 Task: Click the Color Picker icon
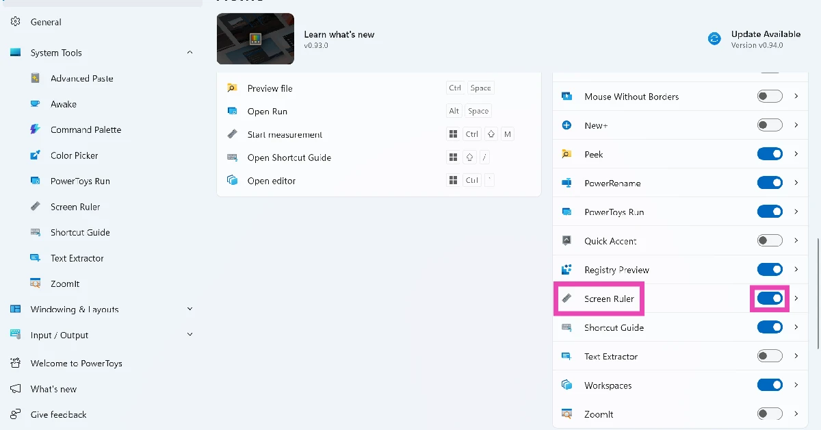point(36,155)
